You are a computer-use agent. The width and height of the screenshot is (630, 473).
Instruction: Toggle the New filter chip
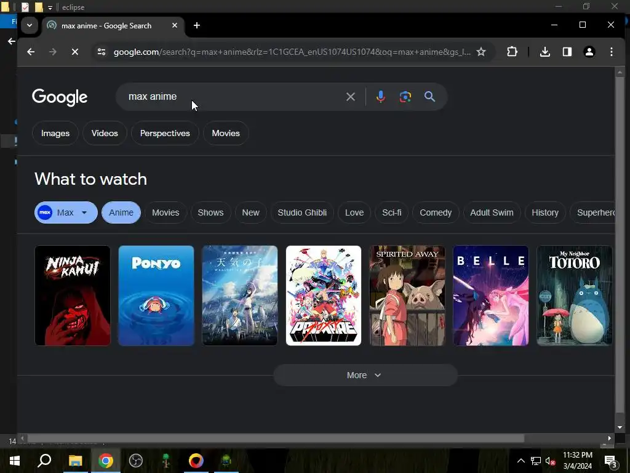251,212
